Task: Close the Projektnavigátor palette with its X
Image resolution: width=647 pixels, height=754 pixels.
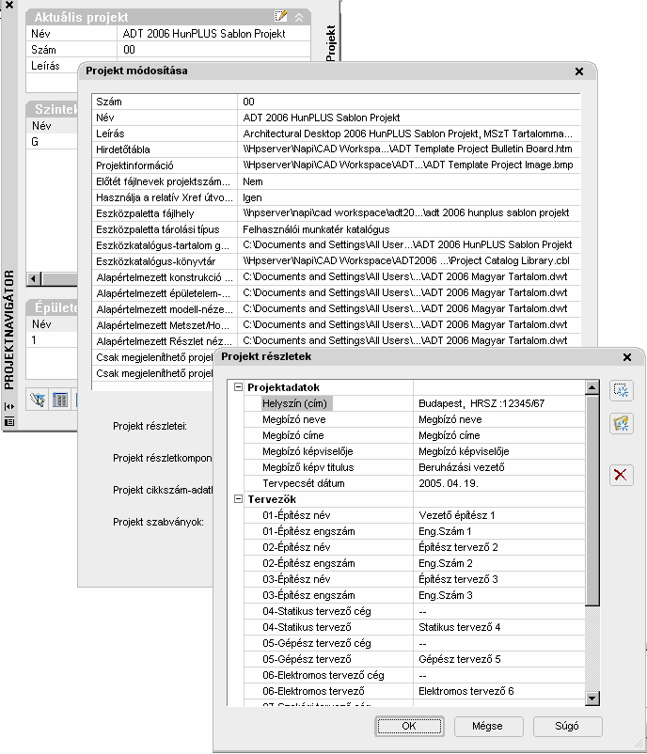Action: coord(8,6)
